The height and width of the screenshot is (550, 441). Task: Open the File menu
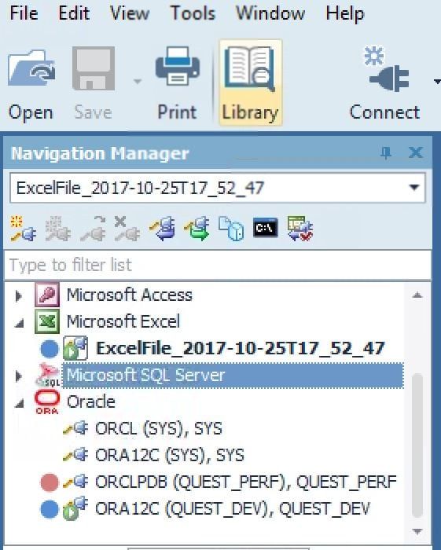click(x=24, y=13)
